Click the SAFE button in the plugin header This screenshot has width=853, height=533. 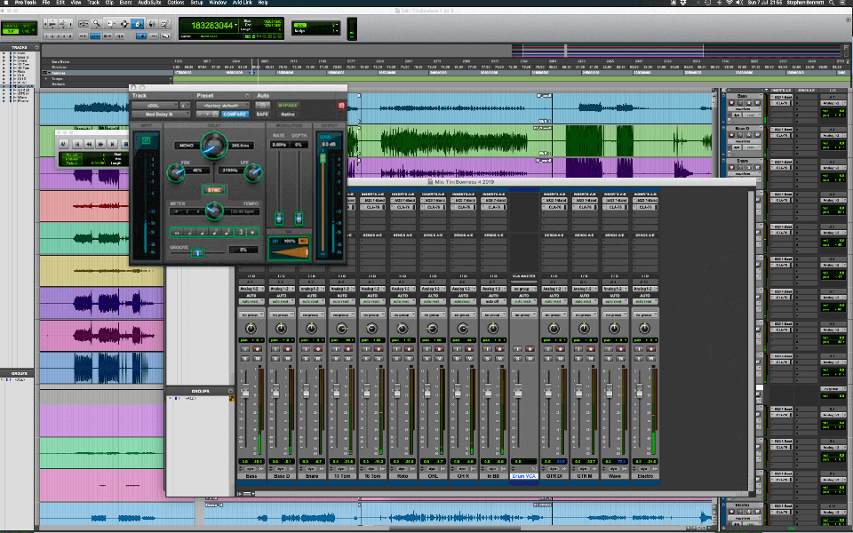(x=260, y=114)
